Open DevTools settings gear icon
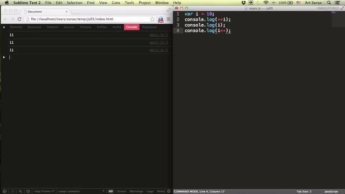The height and width of the screenshot is (194, 345). pos(169,191)
